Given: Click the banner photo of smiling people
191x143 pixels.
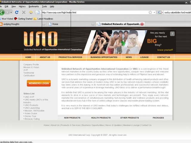Looking at the screenshot, I should pos(115,42).
